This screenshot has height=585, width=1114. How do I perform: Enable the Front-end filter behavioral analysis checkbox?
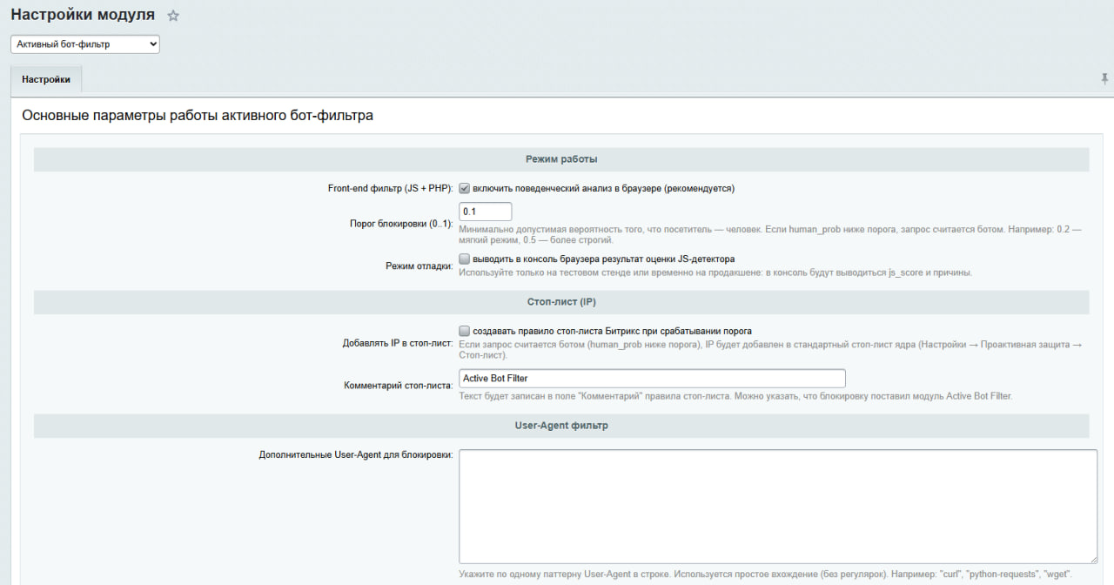(x=465, y=188)
